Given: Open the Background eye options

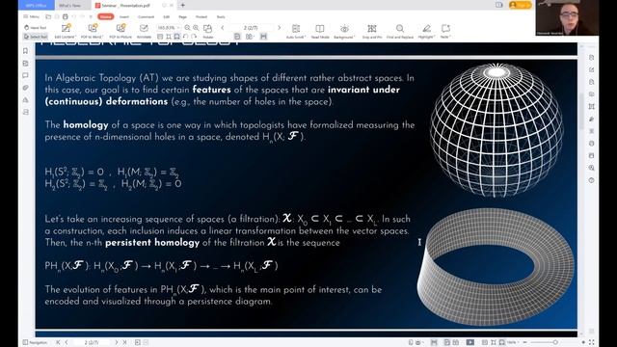Looking at the screenshot, I should tap(344, 31).
